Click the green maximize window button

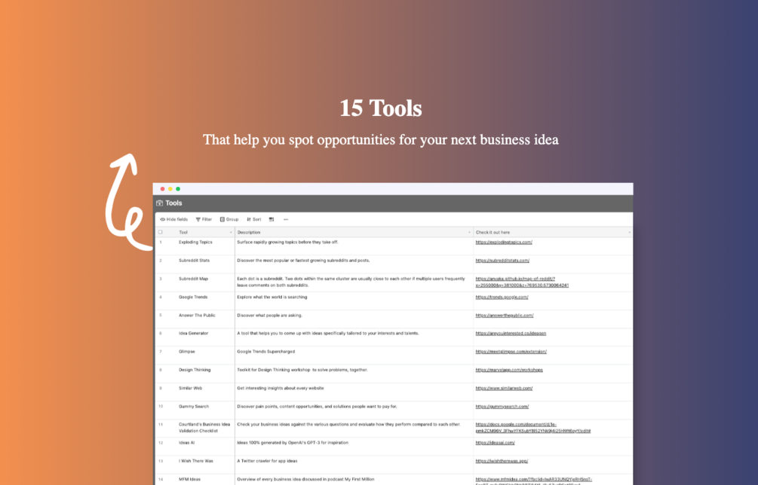click(x=178, y=189)
